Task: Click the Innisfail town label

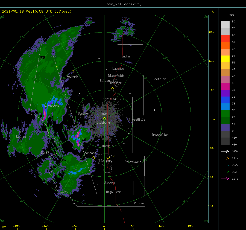Action: [x=110, y=99]
